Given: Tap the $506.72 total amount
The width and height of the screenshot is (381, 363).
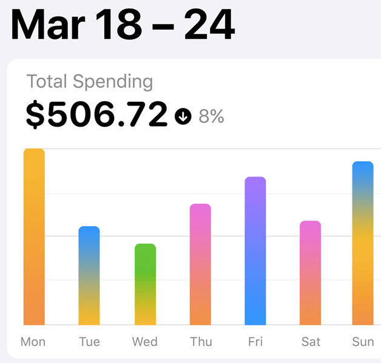Looking at the screenshot, I should click(x=96, y=114).
